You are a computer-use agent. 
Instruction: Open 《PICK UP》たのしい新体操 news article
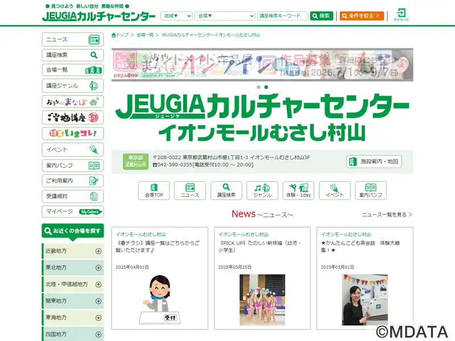(260, 247)
